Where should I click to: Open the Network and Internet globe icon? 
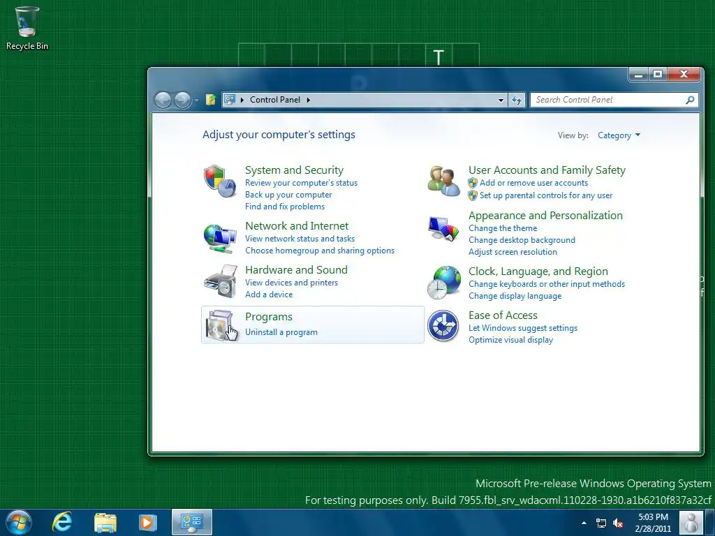(x=220, y=237)
